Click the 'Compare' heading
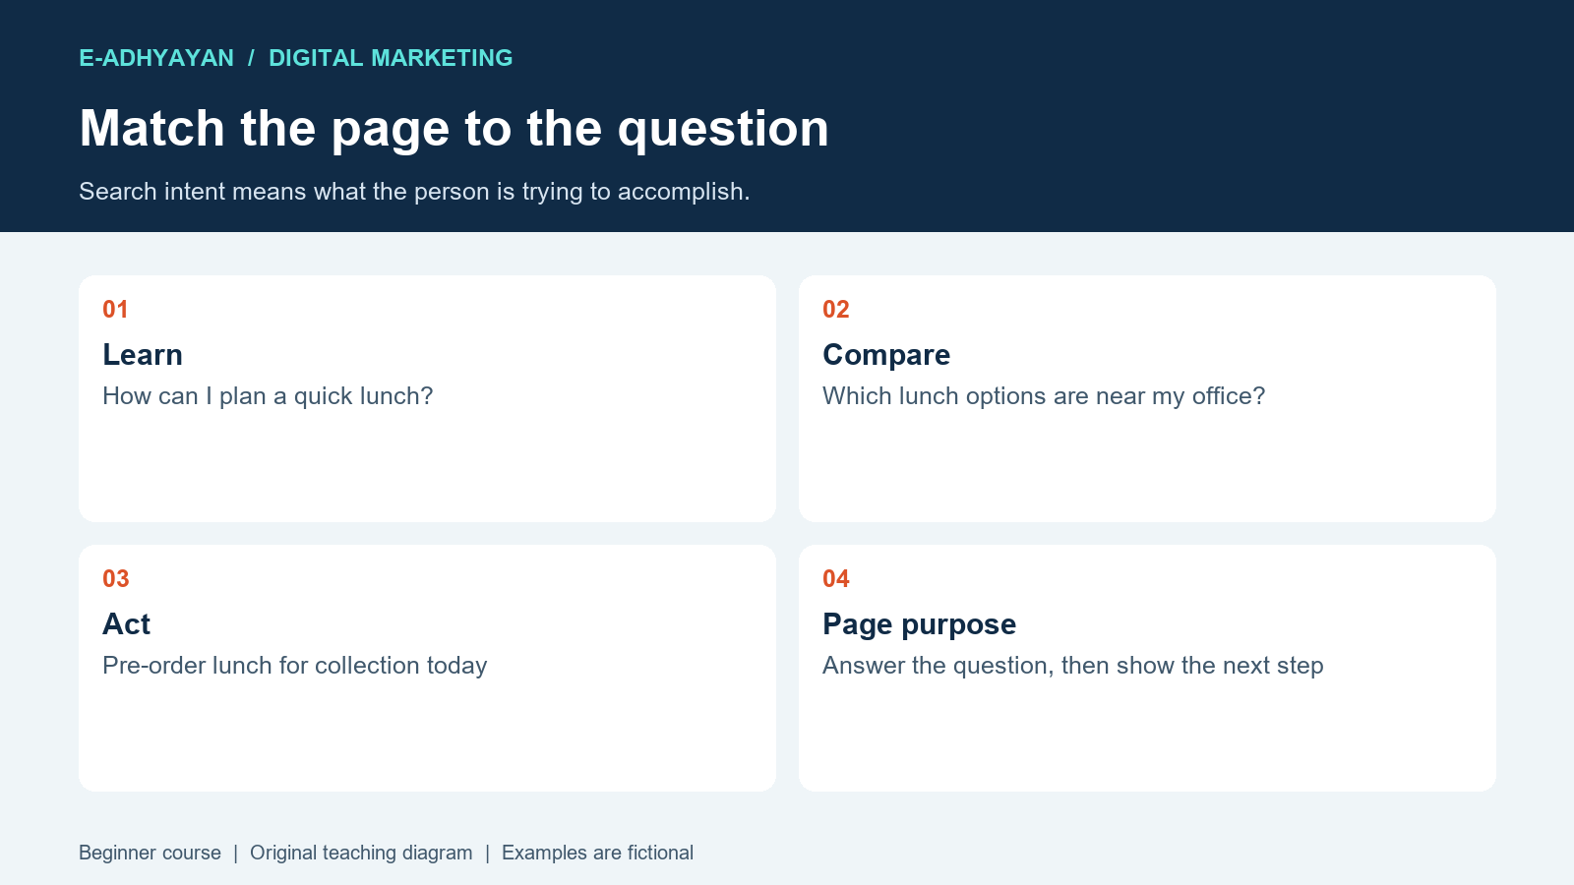This screenshot has height=885, width=1574. 886,355
